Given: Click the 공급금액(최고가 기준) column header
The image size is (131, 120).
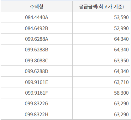Looking at the screenshot, I should coord(101,7).
